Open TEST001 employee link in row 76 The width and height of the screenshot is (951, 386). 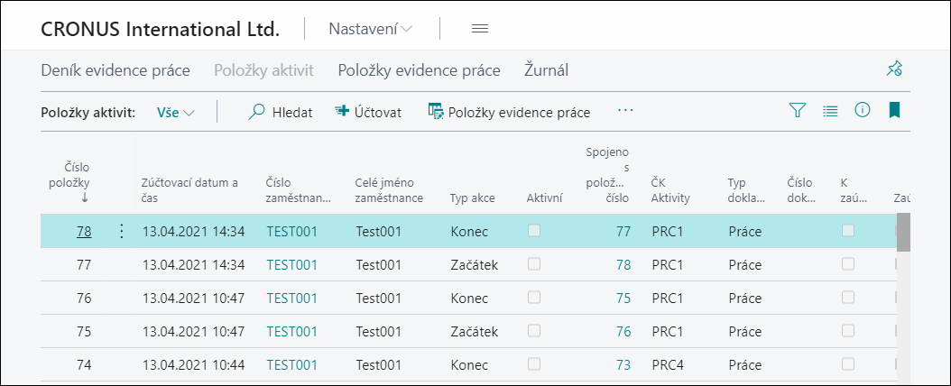click(291, 299)
